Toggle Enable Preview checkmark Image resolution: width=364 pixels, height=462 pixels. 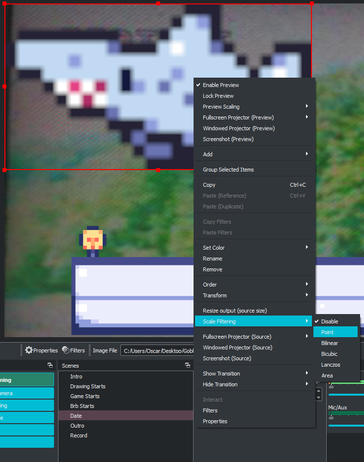coord(254,85)
